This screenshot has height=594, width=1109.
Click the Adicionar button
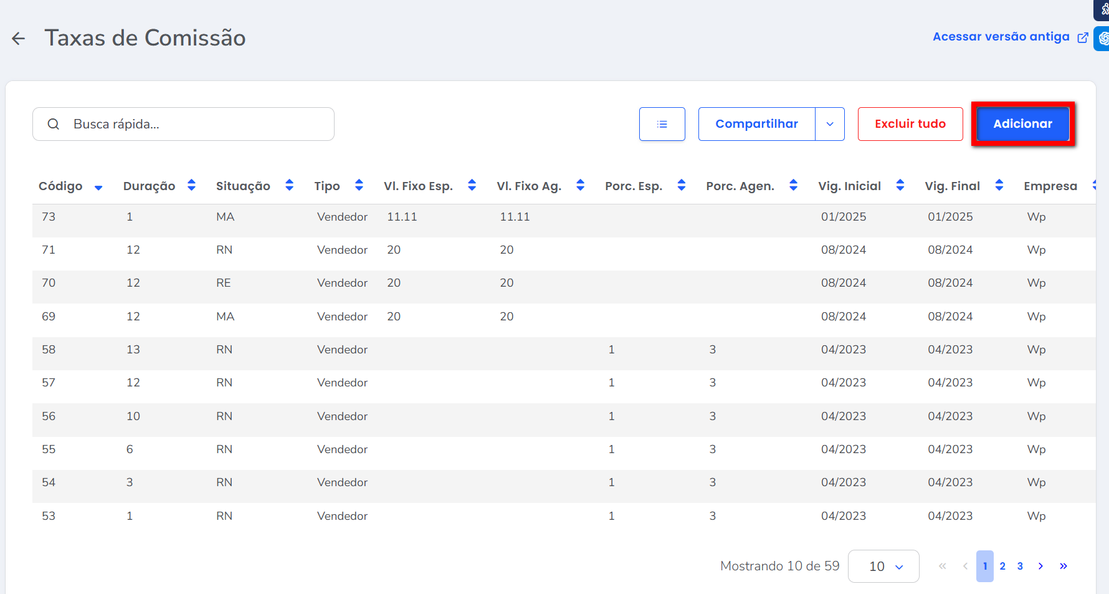(x=1022, y=124)
